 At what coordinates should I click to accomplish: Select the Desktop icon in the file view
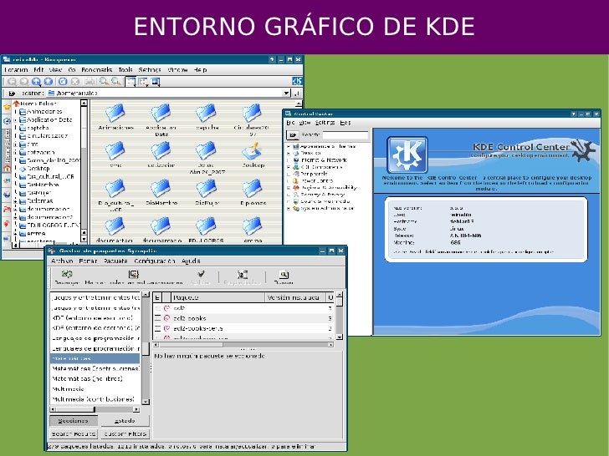click(253, 151)
